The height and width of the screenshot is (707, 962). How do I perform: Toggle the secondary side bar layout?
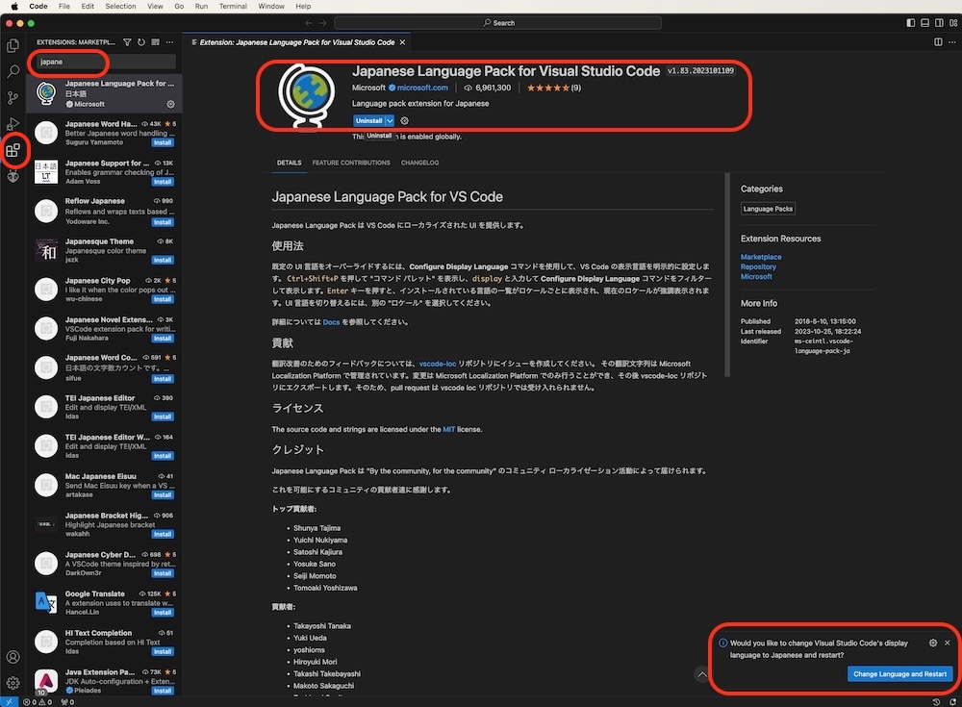938,22
